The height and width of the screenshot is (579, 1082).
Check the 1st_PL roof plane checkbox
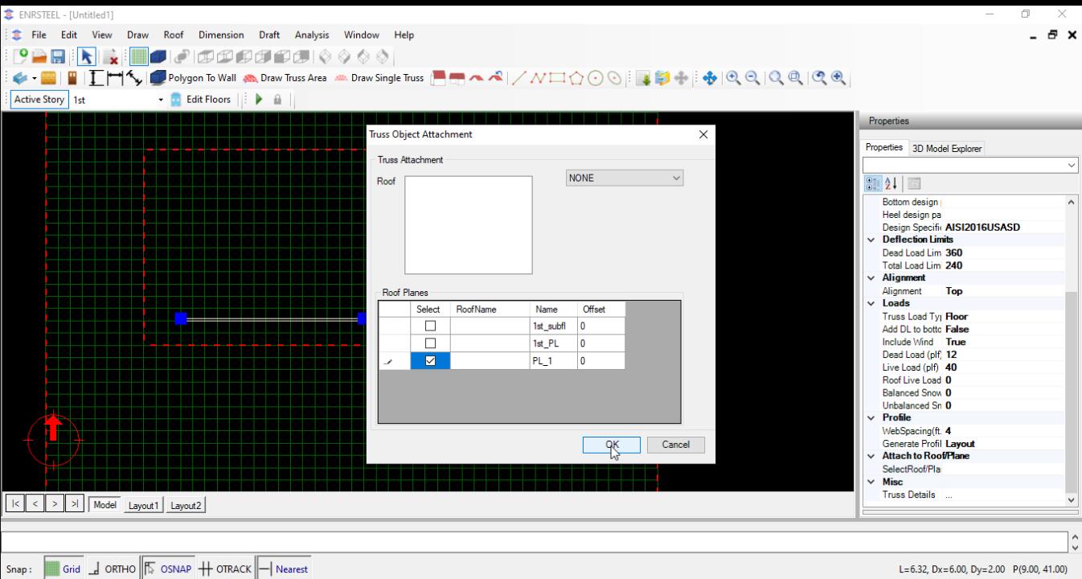pos(430,344)
